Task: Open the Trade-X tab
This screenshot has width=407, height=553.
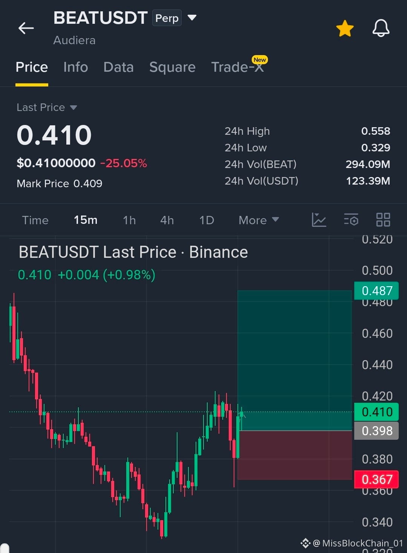Action: (x=238, y=66)
